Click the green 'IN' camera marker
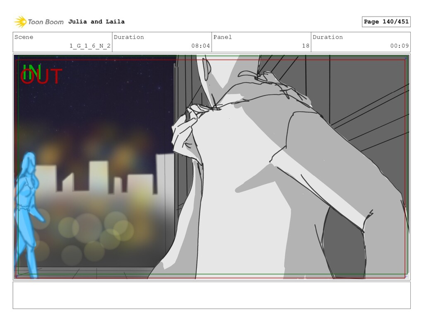Screen dimensions: 424x328 tap(31, 71)
